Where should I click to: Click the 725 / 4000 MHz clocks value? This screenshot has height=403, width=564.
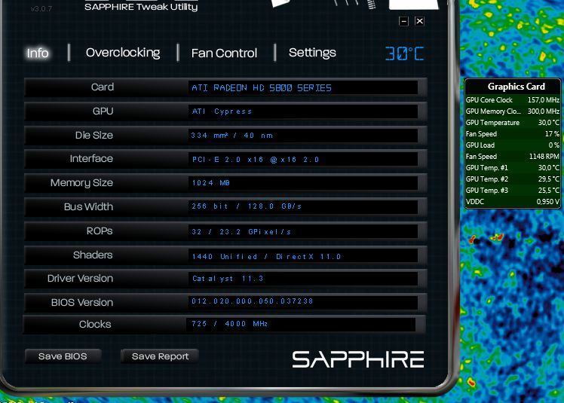tap(229, 324)
